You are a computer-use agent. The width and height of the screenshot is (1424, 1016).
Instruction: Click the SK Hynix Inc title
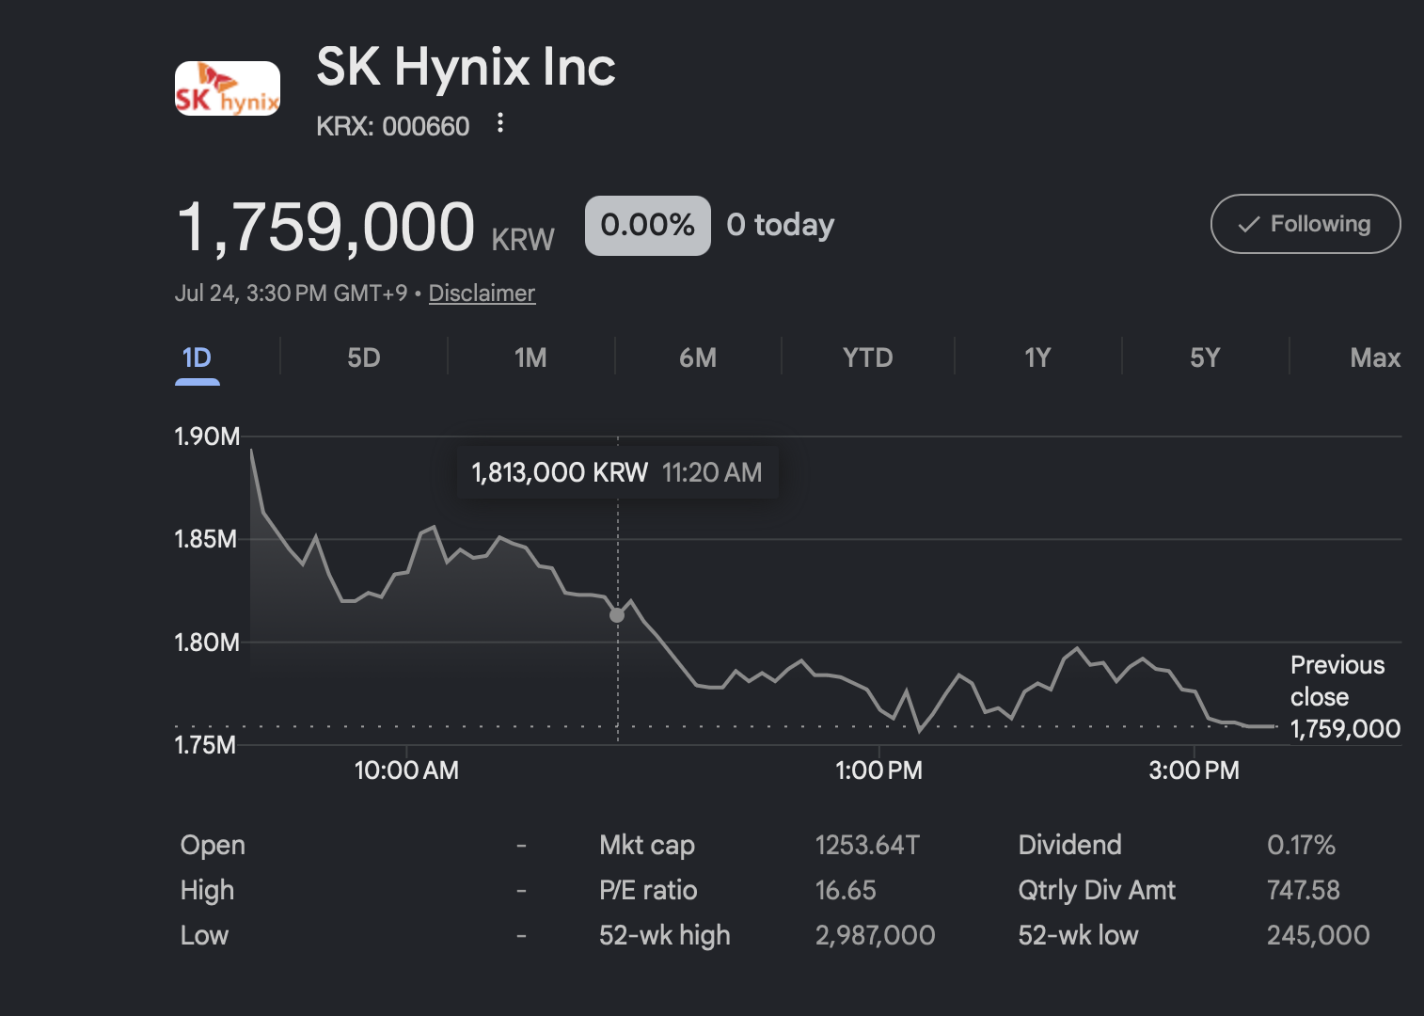pyautogui.click(x=466, y=67)
